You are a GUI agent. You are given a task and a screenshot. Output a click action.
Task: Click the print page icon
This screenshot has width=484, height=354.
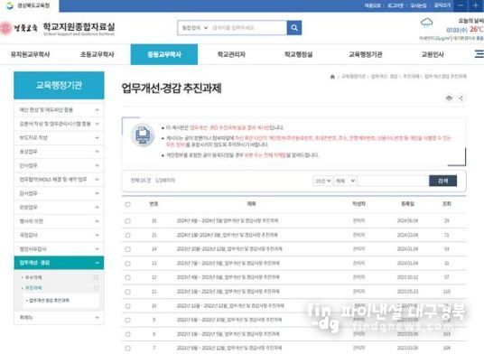point(449,98)
